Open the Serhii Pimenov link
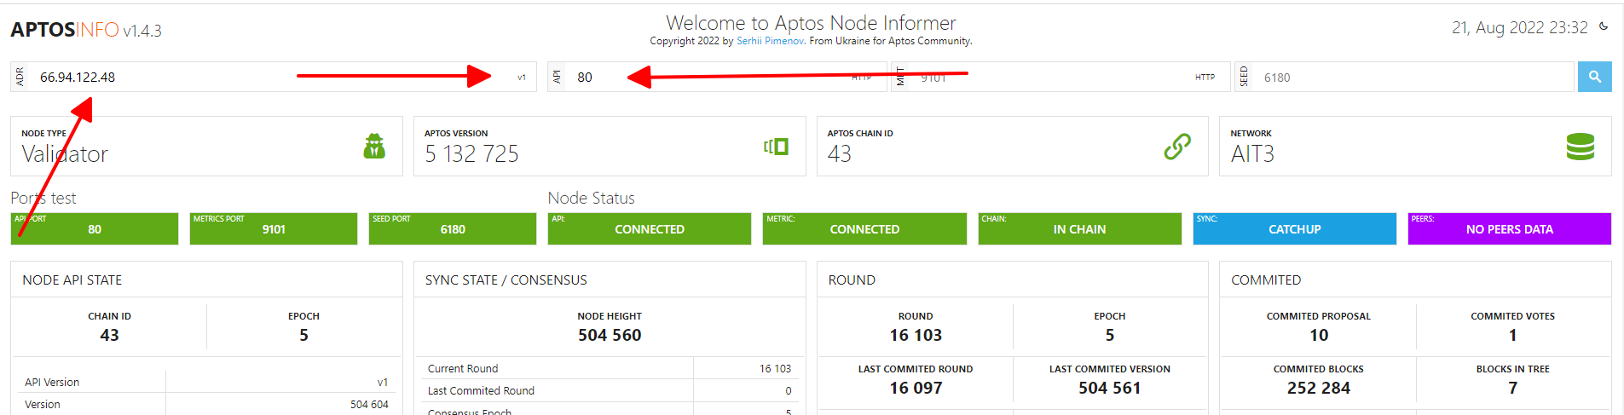This screenshot has height=415, width=1624. (771, 41)
